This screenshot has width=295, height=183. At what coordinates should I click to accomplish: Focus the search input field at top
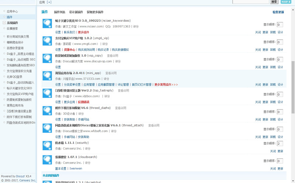tap(251, 2)
